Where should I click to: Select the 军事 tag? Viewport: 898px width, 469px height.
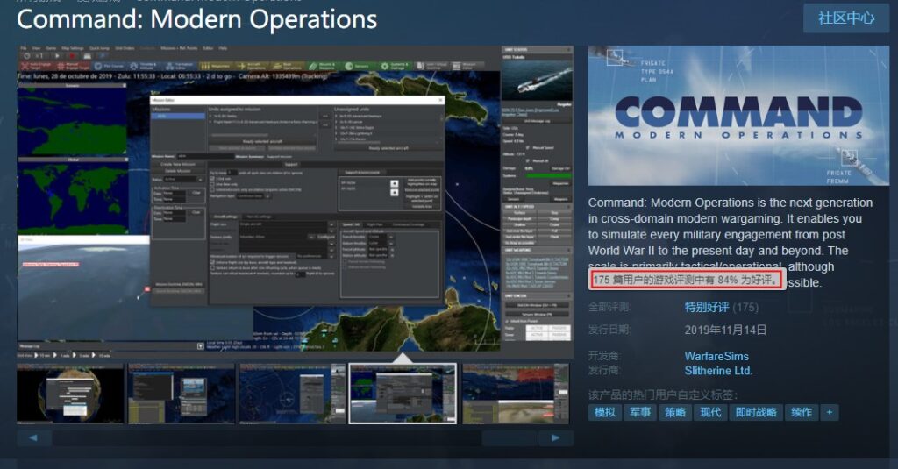click(639, 412)
